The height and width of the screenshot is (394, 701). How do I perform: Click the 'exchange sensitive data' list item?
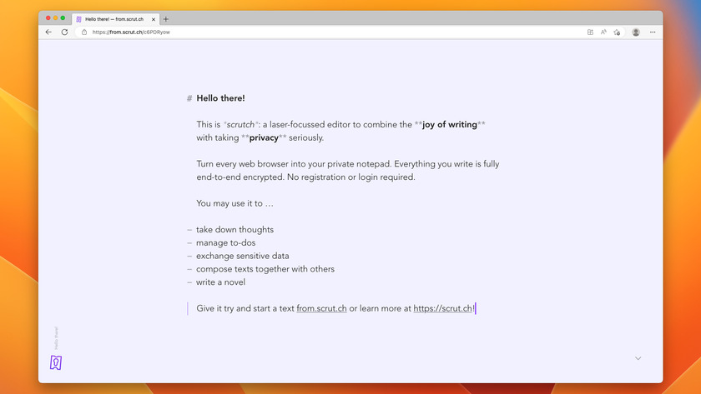(x=242, y=256)
